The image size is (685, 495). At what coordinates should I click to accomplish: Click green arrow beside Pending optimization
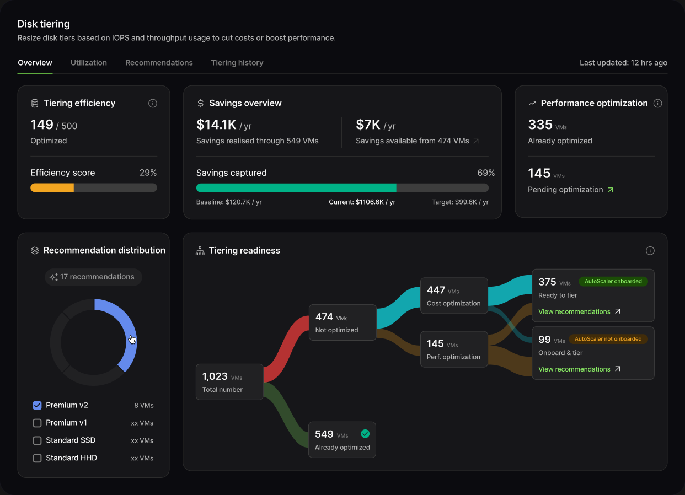click(610, 190)
